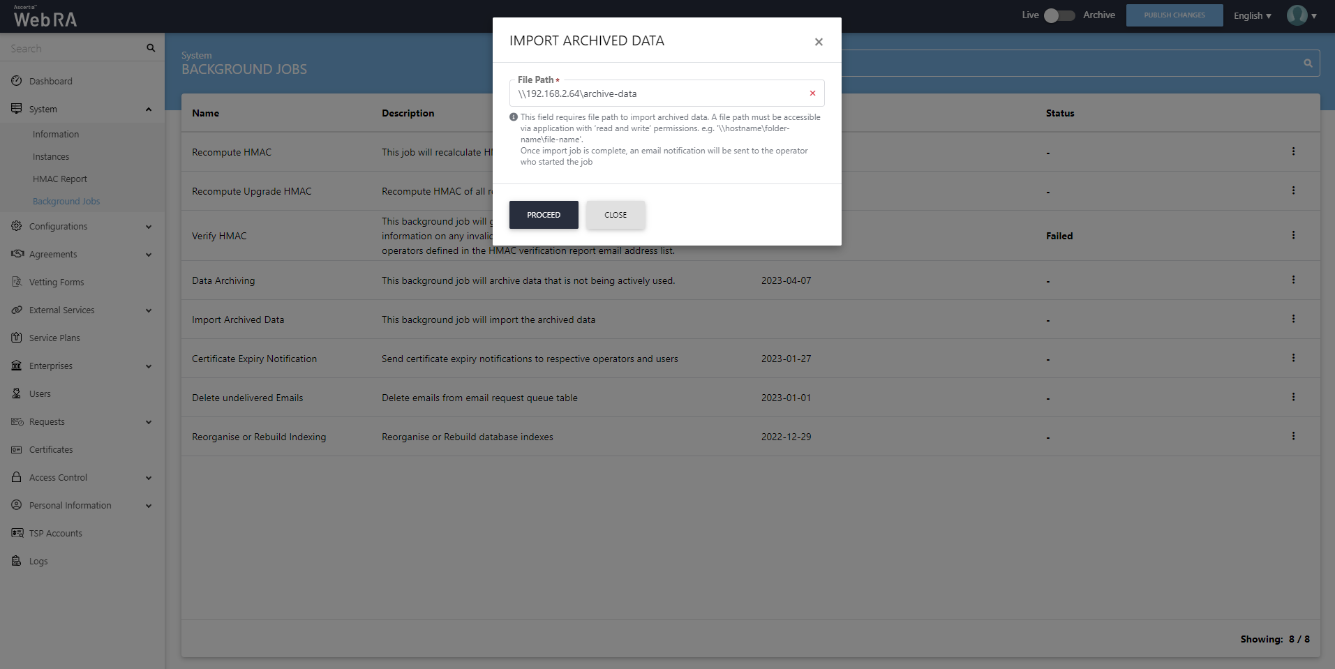
Task: Open the user profile avatar menu
Action: click(x=1301, y=15)
